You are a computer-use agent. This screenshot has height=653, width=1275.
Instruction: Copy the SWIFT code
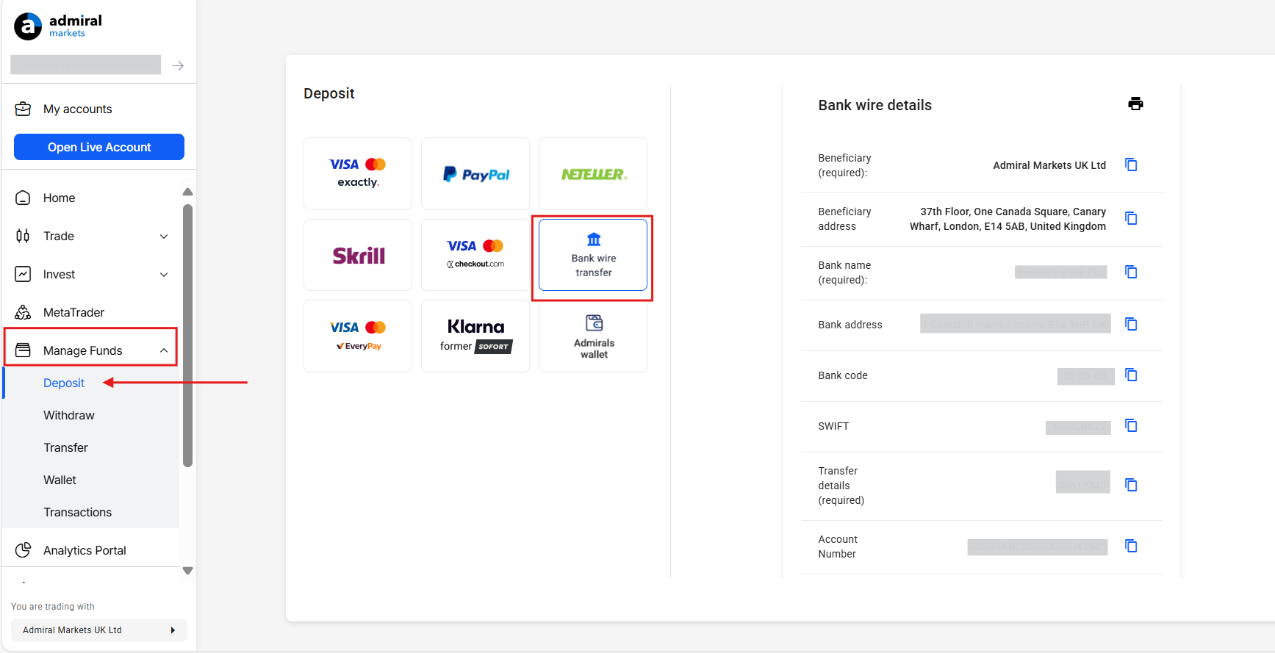[x=1131, y=425]
